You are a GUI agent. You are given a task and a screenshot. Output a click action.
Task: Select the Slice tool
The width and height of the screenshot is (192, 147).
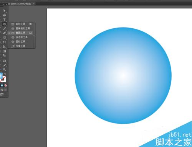pos(4,65)
